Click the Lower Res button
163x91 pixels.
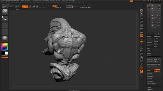tap(150, 60)
